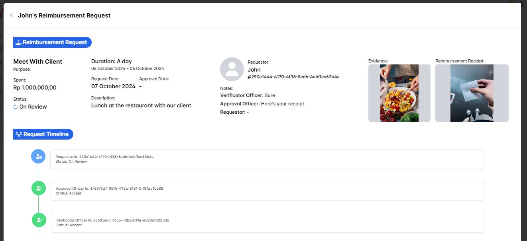Close the John's Reimbursement Request dialog

tap(11, 16)
